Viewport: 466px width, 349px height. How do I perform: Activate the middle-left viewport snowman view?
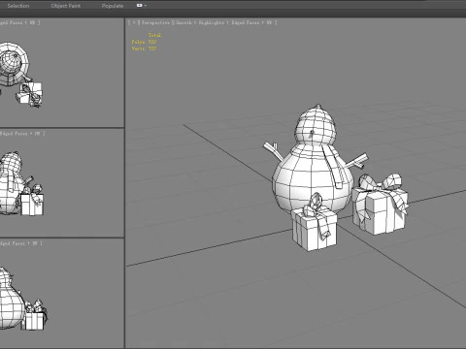tap(12, 182)
